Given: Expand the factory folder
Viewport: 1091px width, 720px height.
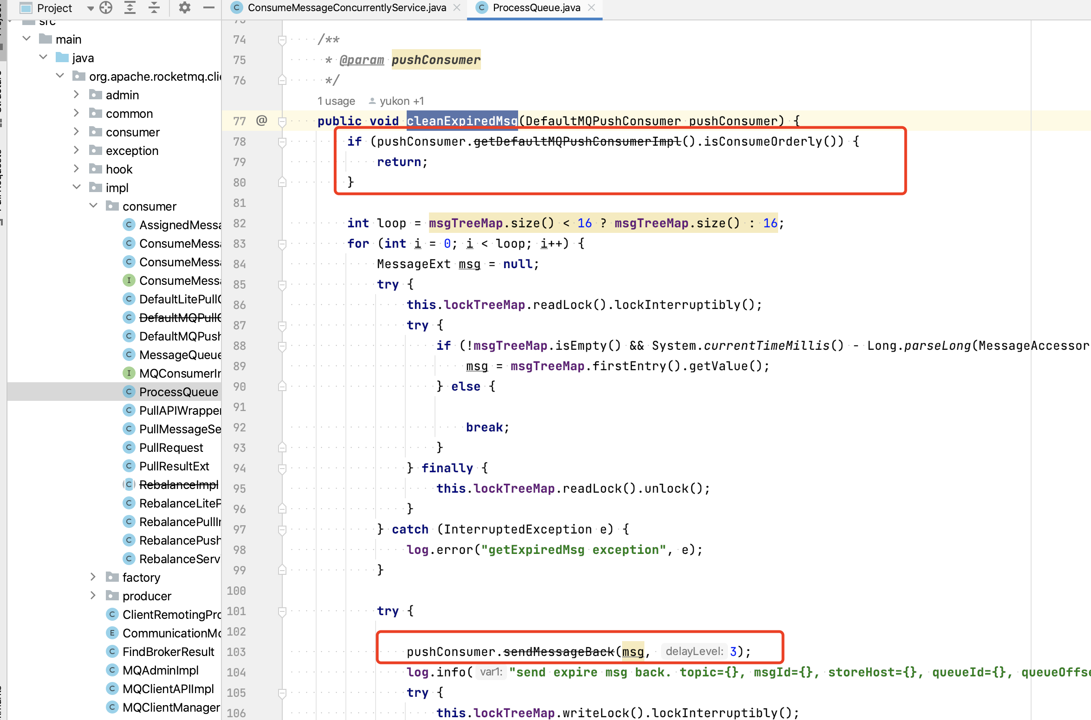Looking at the screenshot, I should pyautogui.click(x=93, y=577).
